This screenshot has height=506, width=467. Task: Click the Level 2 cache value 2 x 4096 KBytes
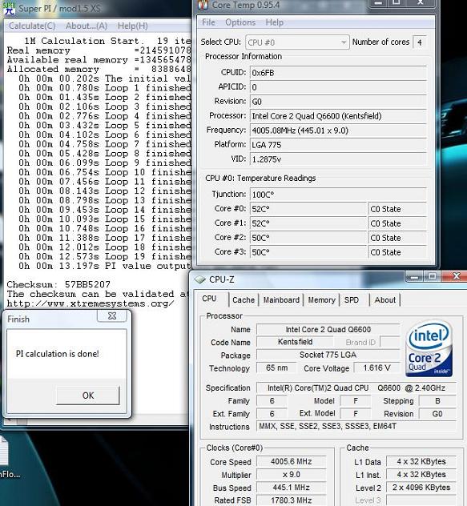[421, 488]
